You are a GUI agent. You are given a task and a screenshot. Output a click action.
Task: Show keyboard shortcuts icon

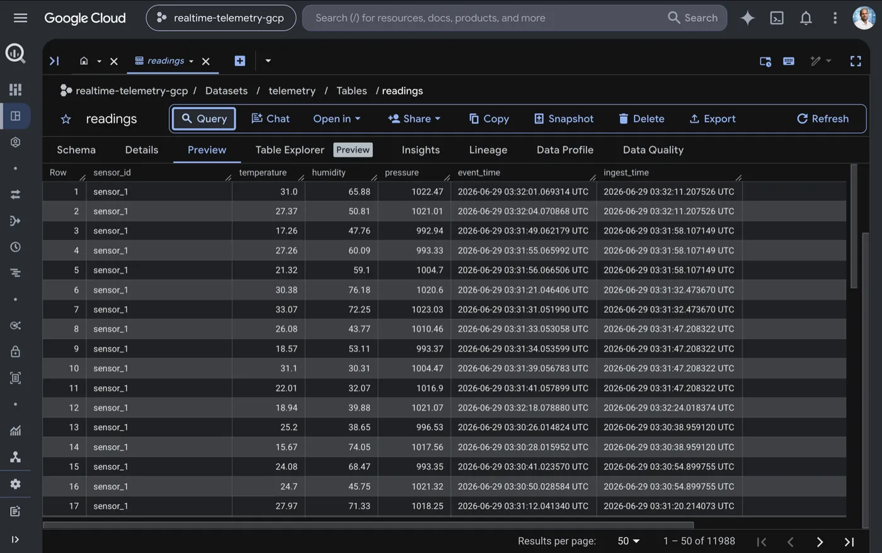789,61
